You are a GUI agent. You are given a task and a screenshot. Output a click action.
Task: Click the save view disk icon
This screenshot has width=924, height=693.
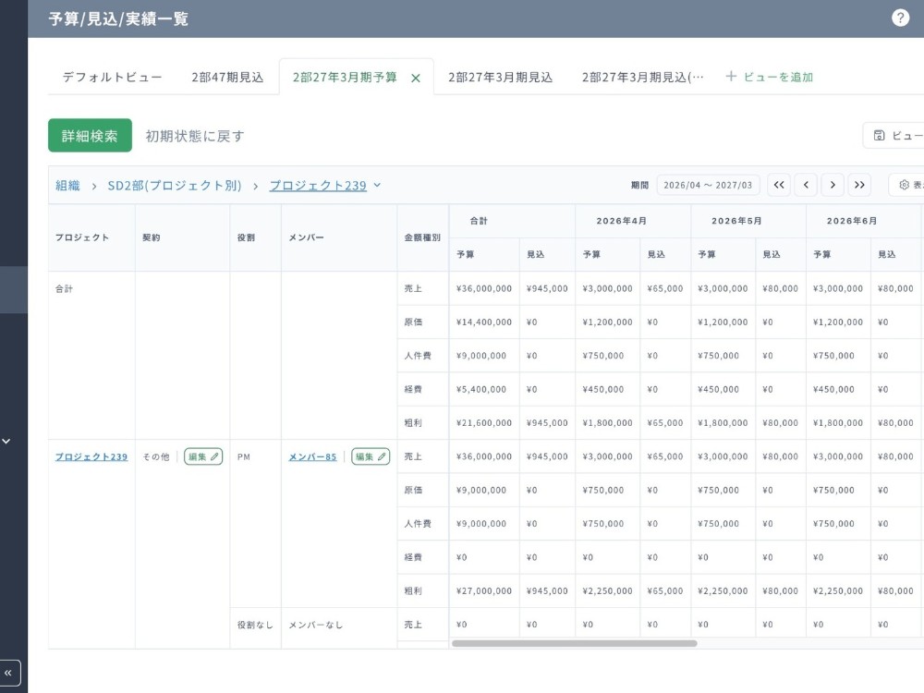coord(880,136)
